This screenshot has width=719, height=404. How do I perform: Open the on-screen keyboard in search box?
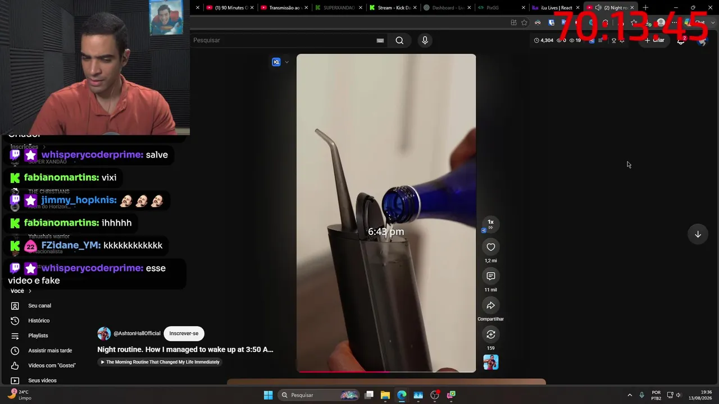click(x=380, y=40)
